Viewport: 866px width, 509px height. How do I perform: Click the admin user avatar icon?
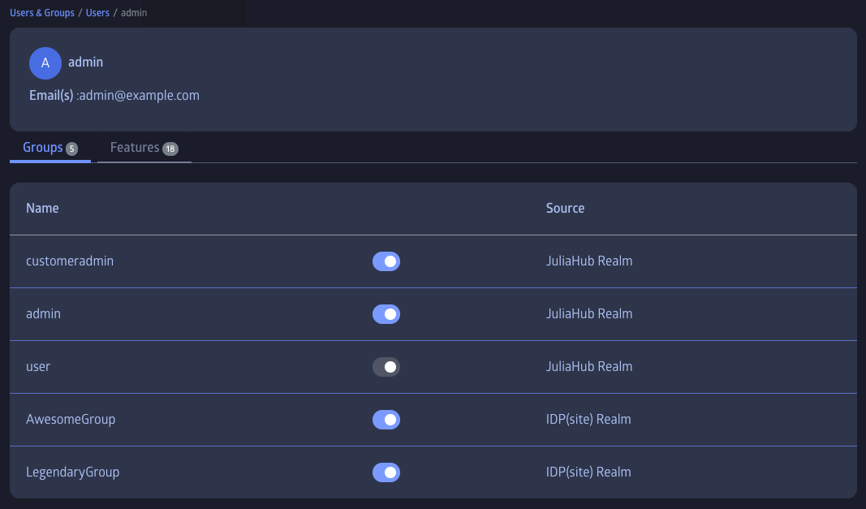pyautogui.click(x=45, y=63)
